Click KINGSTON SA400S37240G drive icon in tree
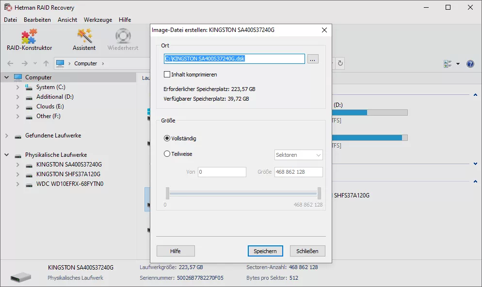482x287 pixels. coord(29,166)
